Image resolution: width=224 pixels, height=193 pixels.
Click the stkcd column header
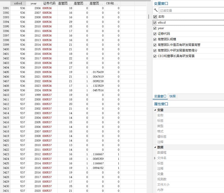pyautogui.click(x=18, y=3)
